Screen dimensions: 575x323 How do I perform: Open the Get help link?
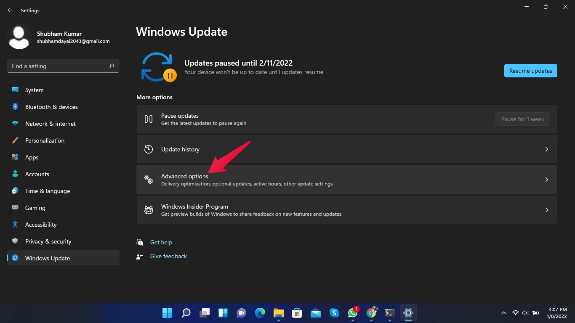[161, 242]
